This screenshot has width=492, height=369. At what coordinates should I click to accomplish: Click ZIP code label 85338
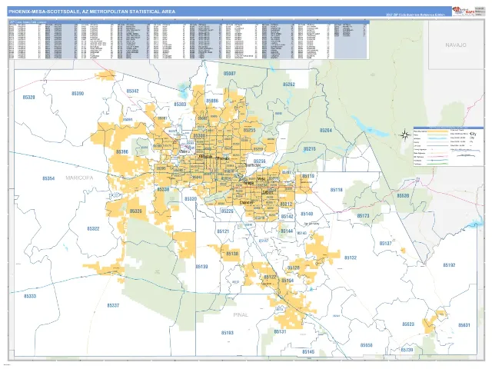tap(163, 190)
